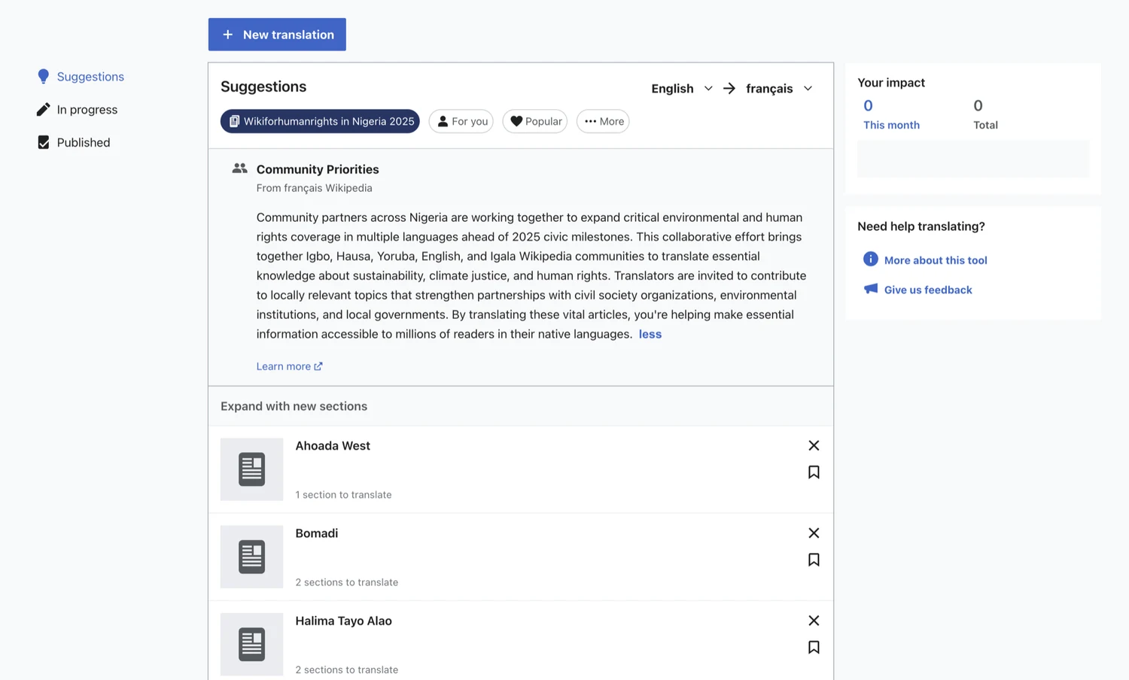Click the info icon beside More about this tool
The width and height of the screenshot is (1129, 680).
click(870, 260)
